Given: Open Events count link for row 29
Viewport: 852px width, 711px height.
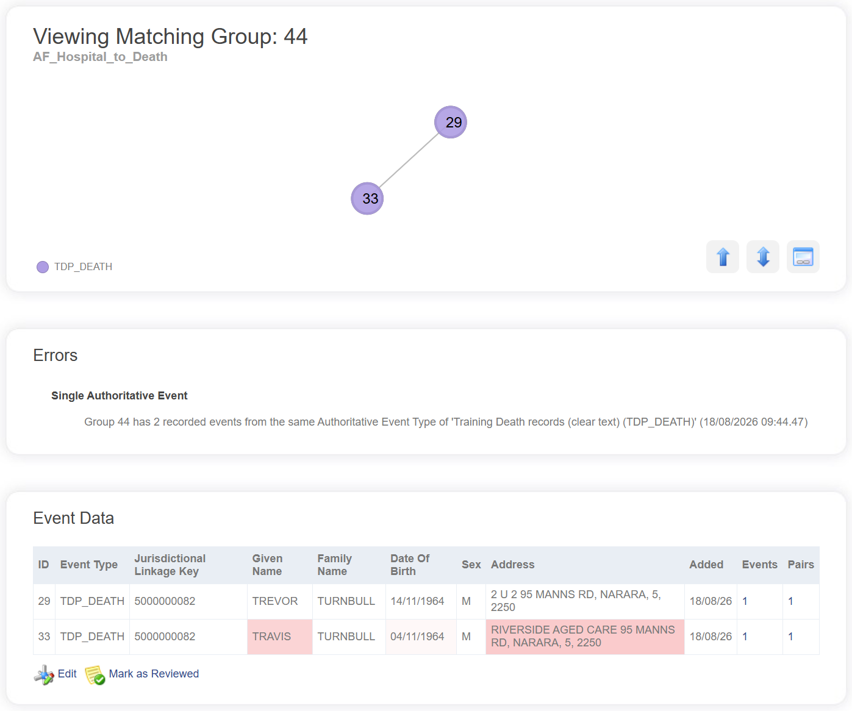Looking at the screenshot, I should click(745, 601).
